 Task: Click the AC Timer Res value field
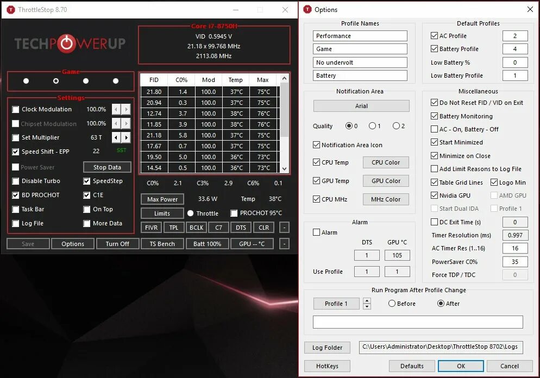coord(515,248)
